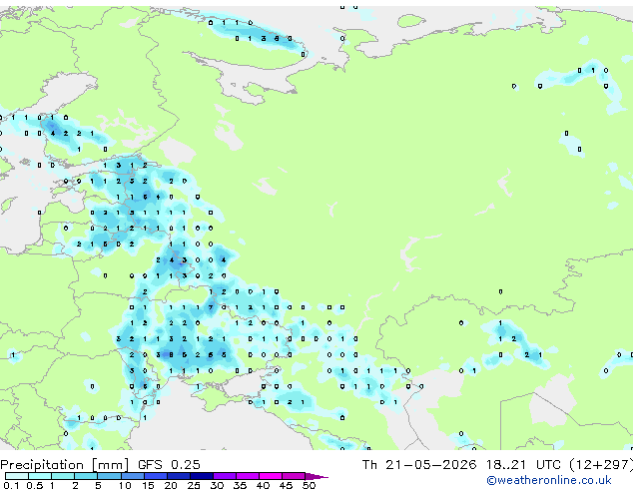Pick legend swatch between 10 and 15
The image size is (633, 489).
[132, 476]
